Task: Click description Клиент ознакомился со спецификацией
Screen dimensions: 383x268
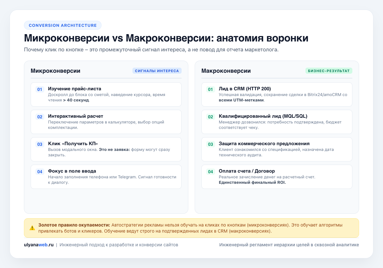Action: click(276, 152)
